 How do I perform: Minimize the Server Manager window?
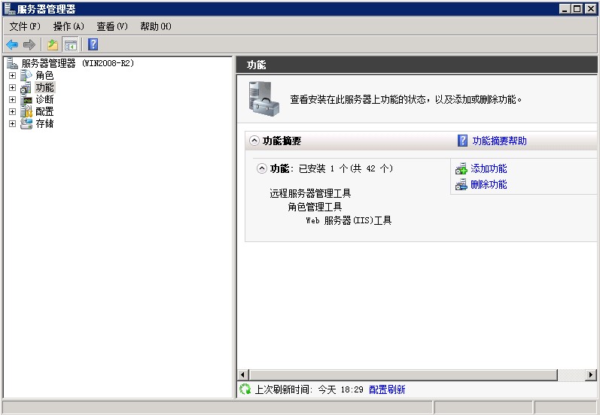point(565,8)
